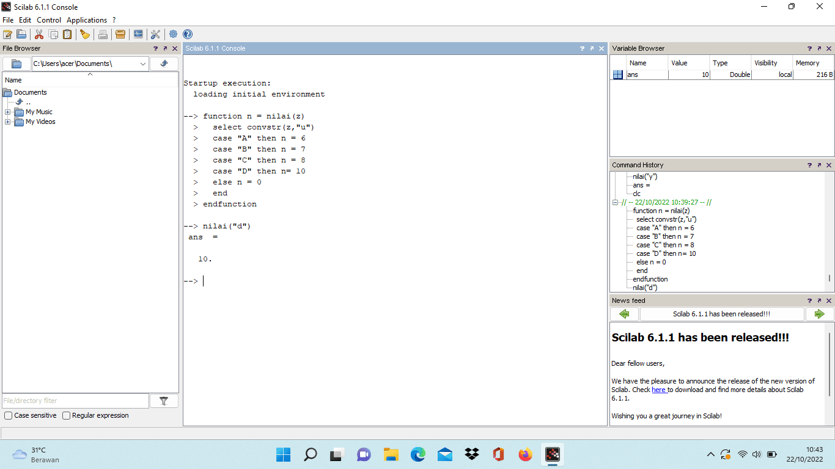Click the Cut scissors icon
835x469 pixels.
pyautogui.click(x=39, y=34)
